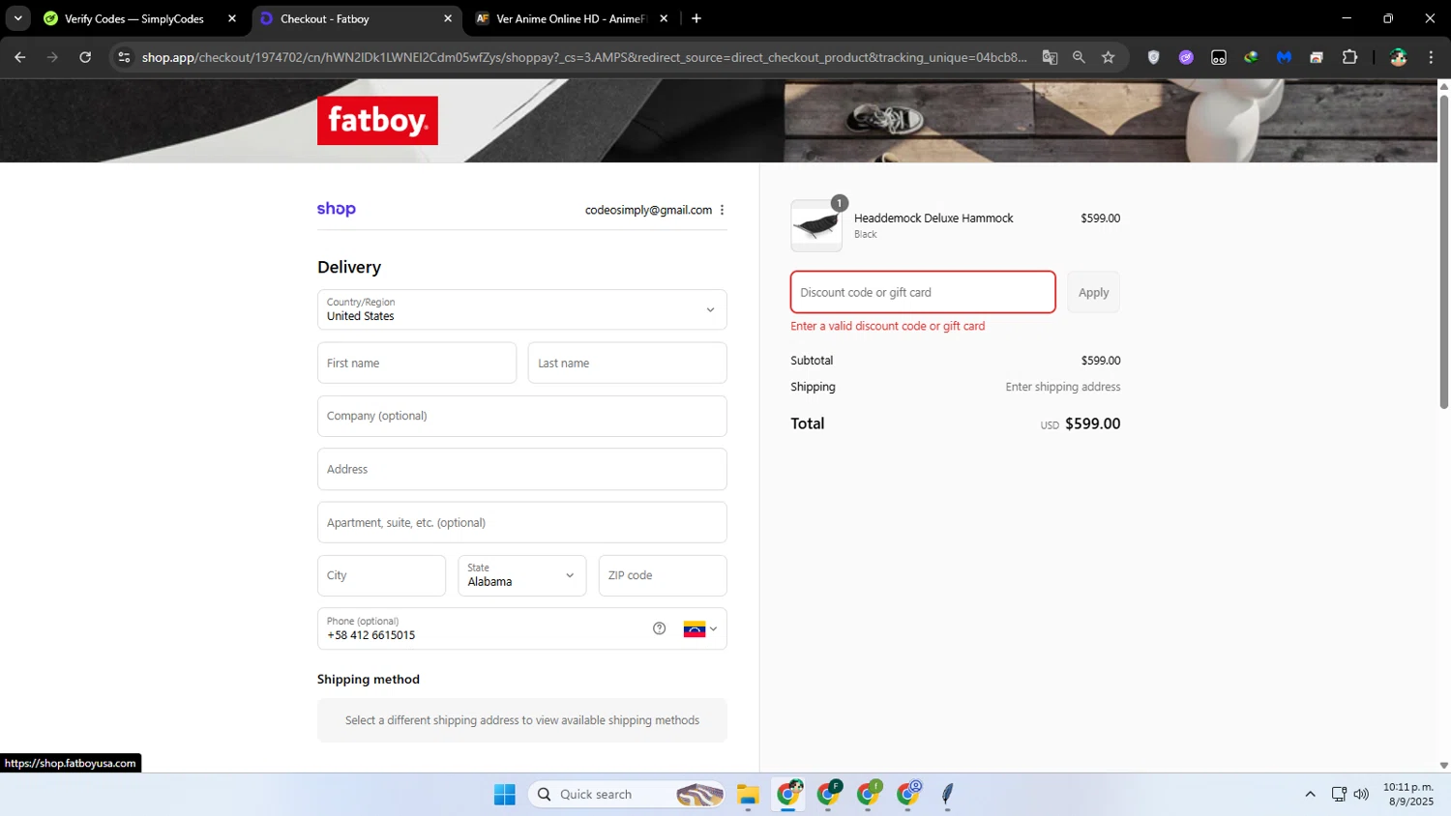Open a new browser tab
The image size is (1451, 816).
(x=696, y=18)
